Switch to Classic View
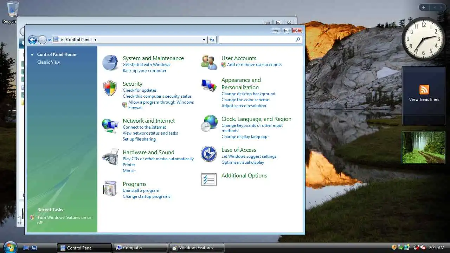Image resolution: width=450 pixels, height=253 pixels. click(49, 62)
